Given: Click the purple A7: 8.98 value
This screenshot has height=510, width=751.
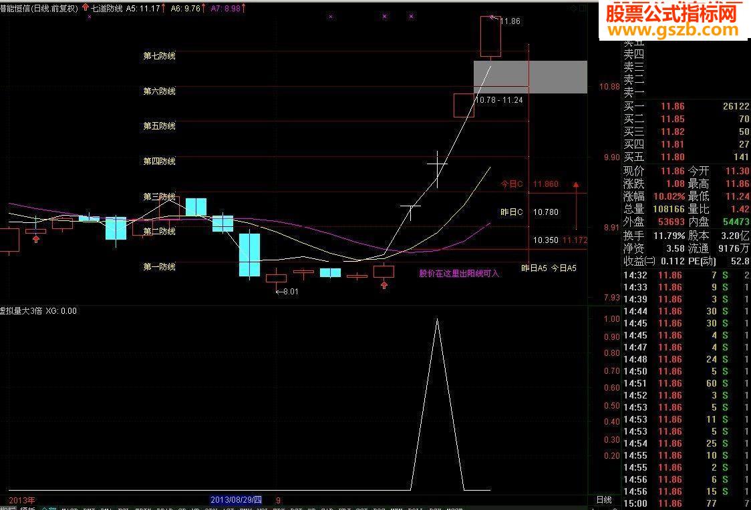Looking at the screenshot, I should 228,8.
